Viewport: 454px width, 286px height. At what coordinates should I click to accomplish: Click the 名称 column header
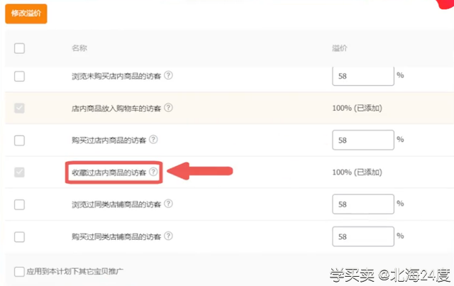click(79, 48)
